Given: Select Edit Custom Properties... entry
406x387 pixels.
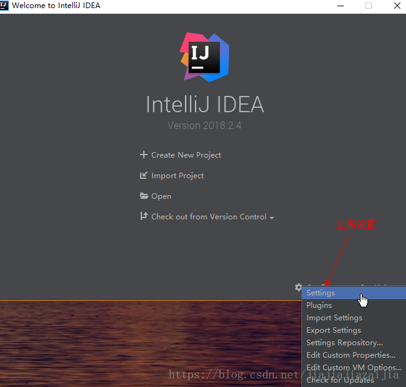Looking at the screenshot, I should [x=354, y=355].
